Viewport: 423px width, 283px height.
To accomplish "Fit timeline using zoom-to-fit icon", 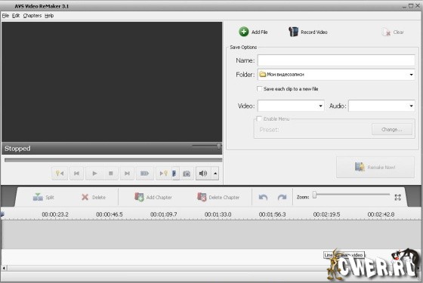I will click(x=397, y=197).
